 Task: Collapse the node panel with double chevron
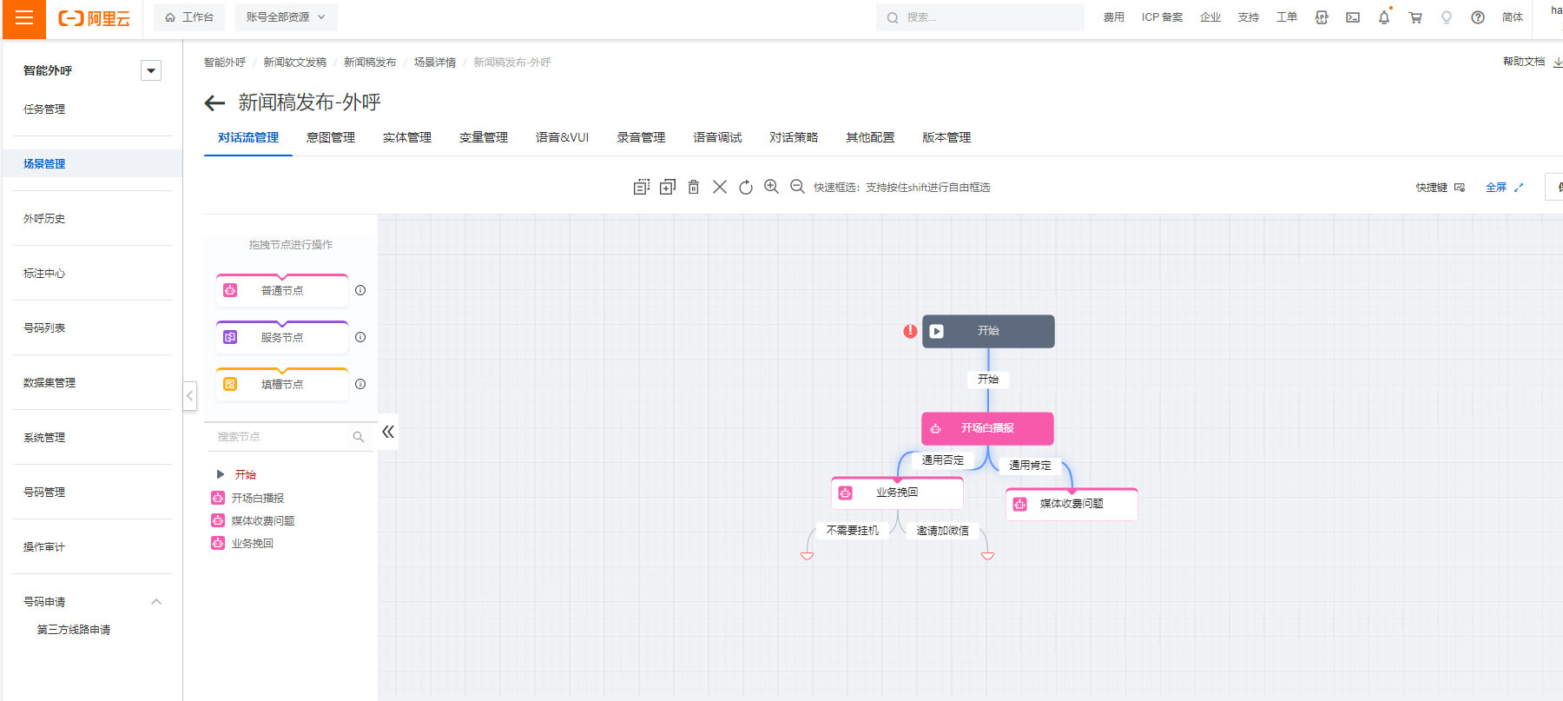[x=388, y=432]
